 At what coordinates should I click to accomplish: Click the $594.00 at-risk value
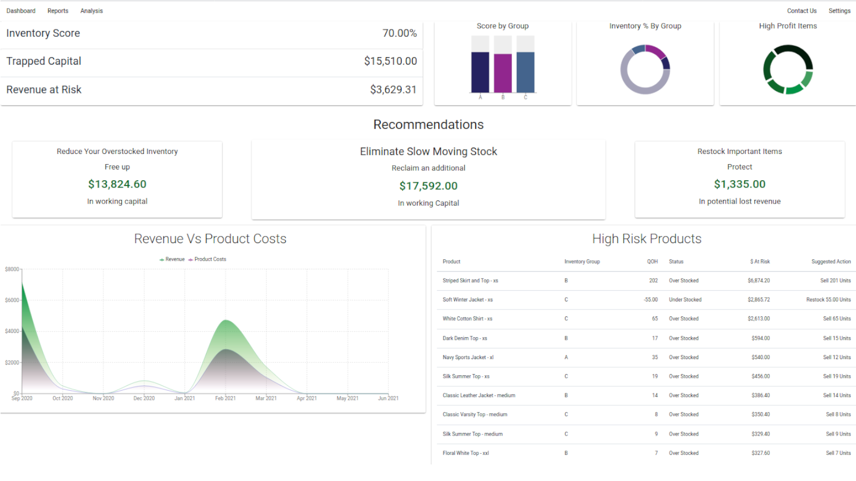tap(761, 338)
